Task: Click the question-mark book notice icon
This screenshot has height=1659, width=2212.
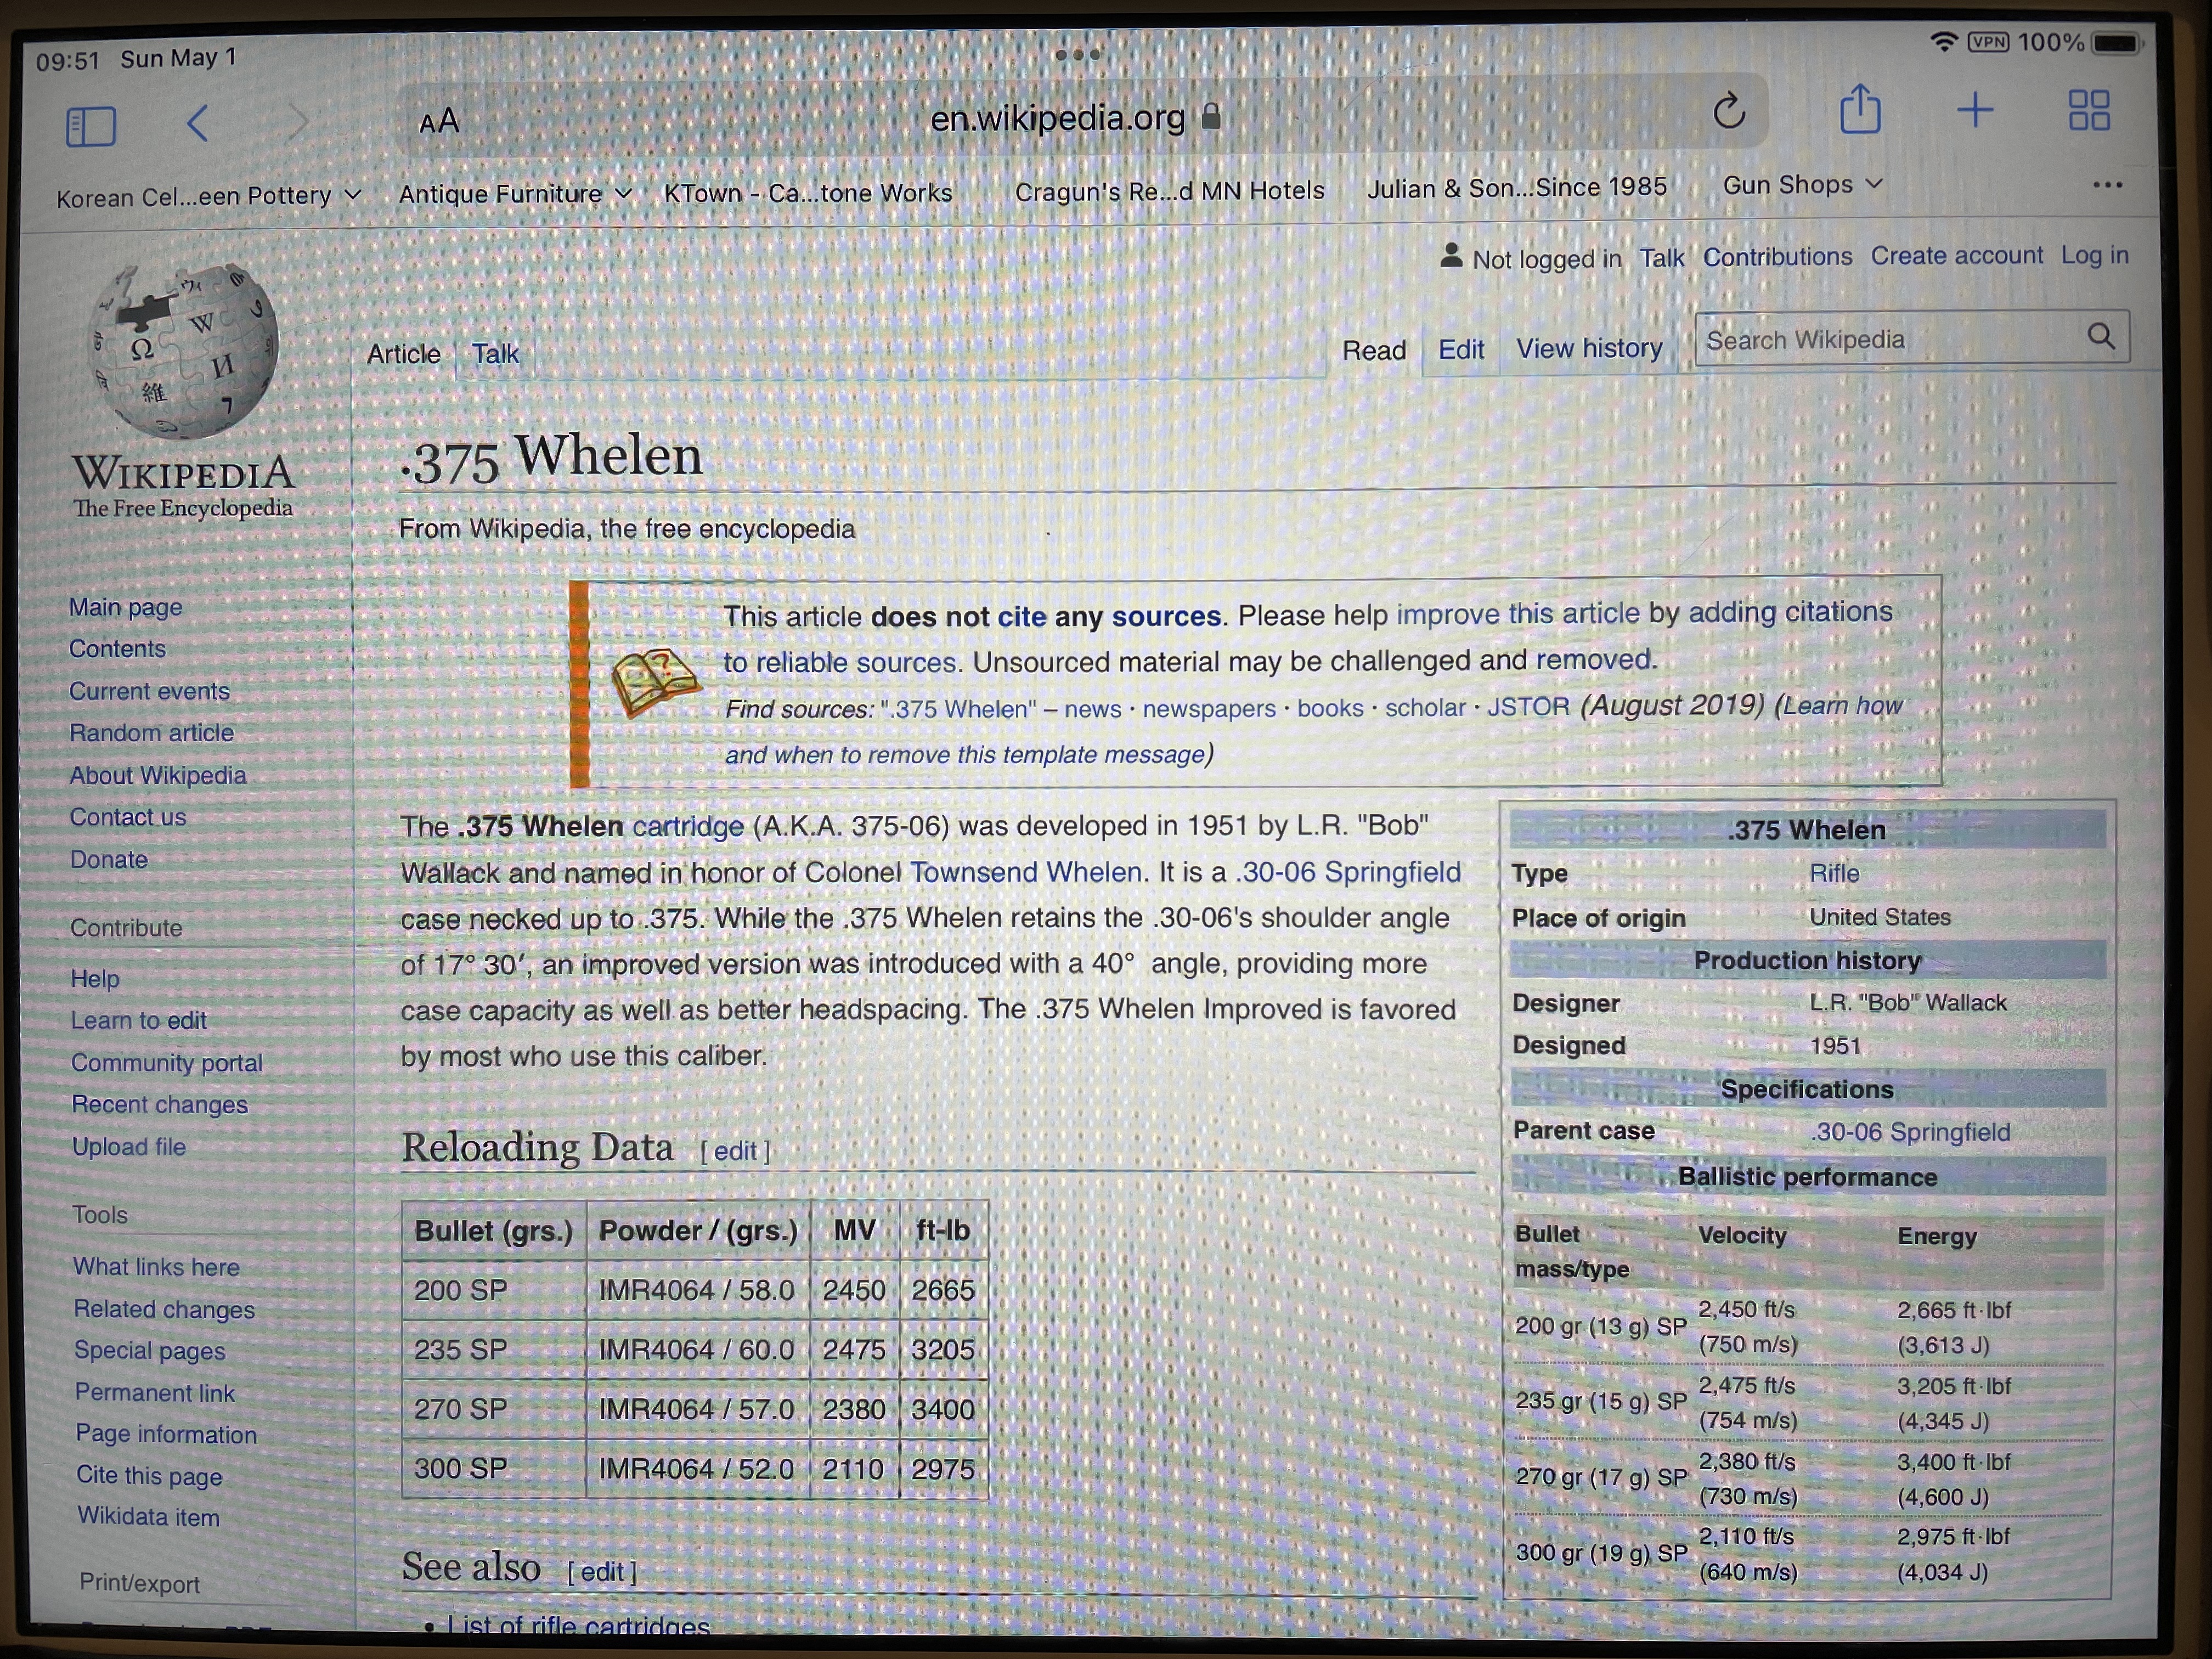Action: click(x=655, y=683)
